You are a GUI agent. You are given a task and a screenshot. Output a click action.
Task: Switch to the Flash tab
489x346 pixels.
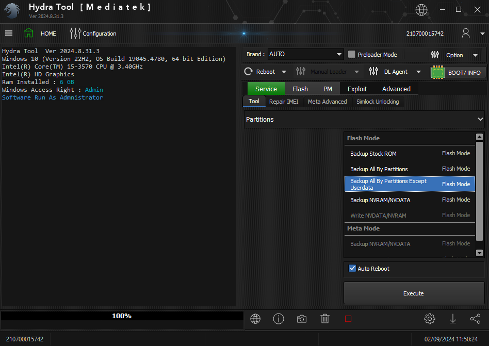click(300, 89)
